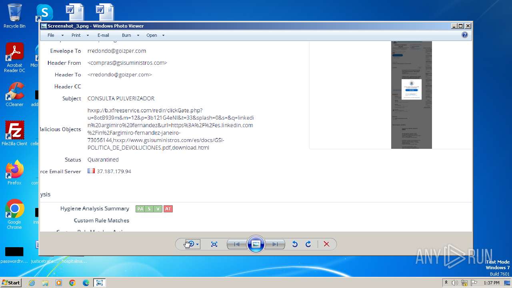Select the Photo Viewer taskbar button
Image resolution: width=512 pixels, height=288 pixels.
[99, 283]
